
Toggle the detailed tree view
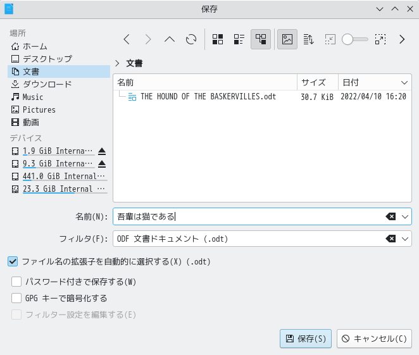(261, 39)
